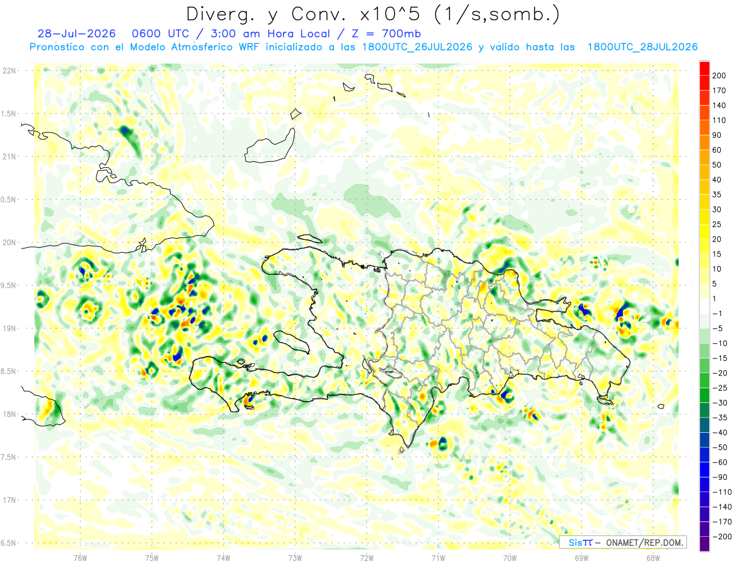Click the positive "40" colorbar label
Viewport: 733px width, 566px height.
pos(718,180)
